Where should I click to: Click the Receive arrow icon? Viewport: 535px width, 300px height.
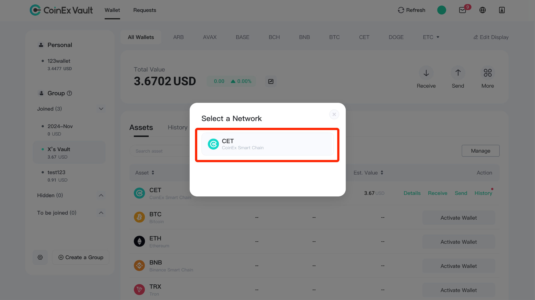click(426, 73)
